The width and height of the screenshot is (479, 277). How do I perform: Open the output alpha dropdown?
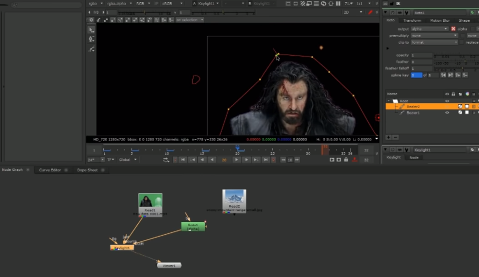click(430, 29)
